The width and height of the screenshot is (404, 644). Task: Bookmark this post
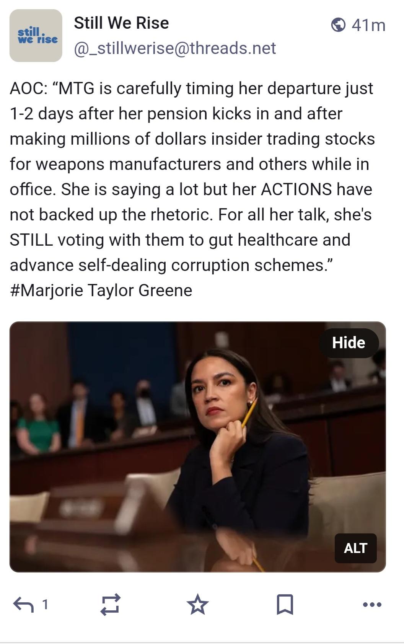coord(285,605)
